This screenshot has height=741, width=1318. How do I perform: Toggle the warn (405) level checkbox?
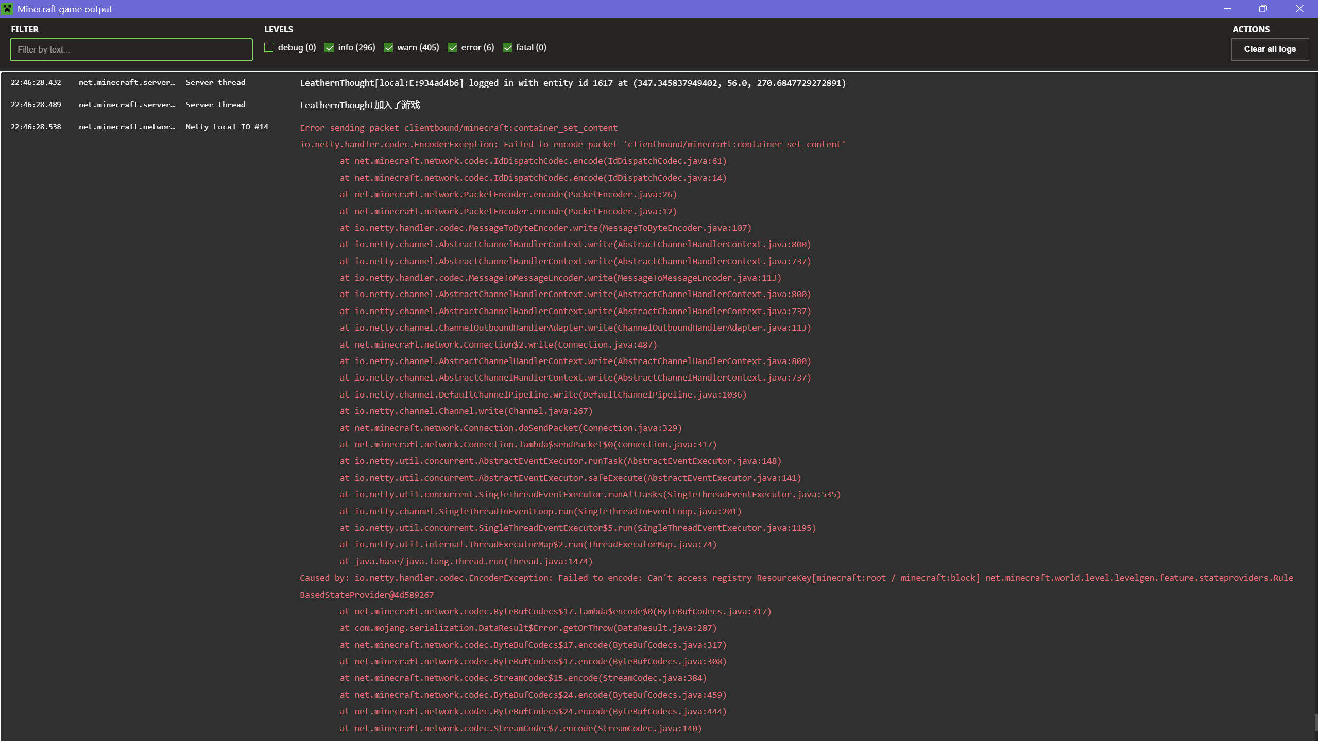pos(388,47)
